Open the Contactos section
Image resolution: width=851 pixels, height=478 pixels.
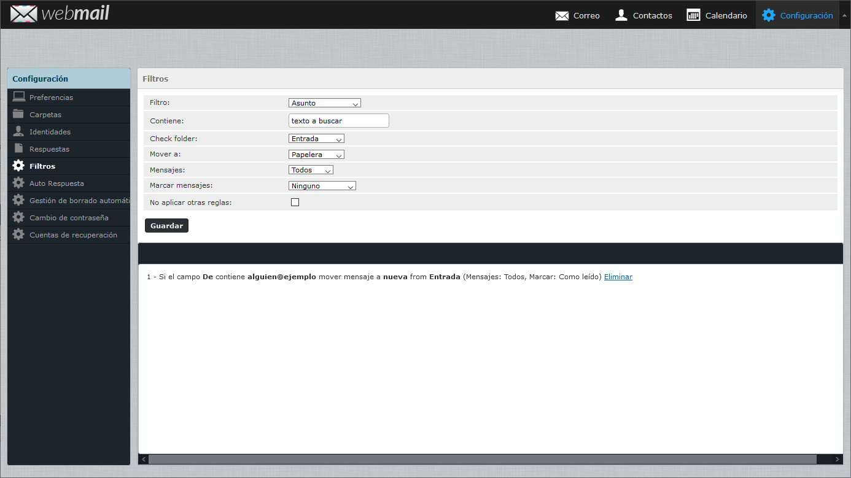[643, 15]
